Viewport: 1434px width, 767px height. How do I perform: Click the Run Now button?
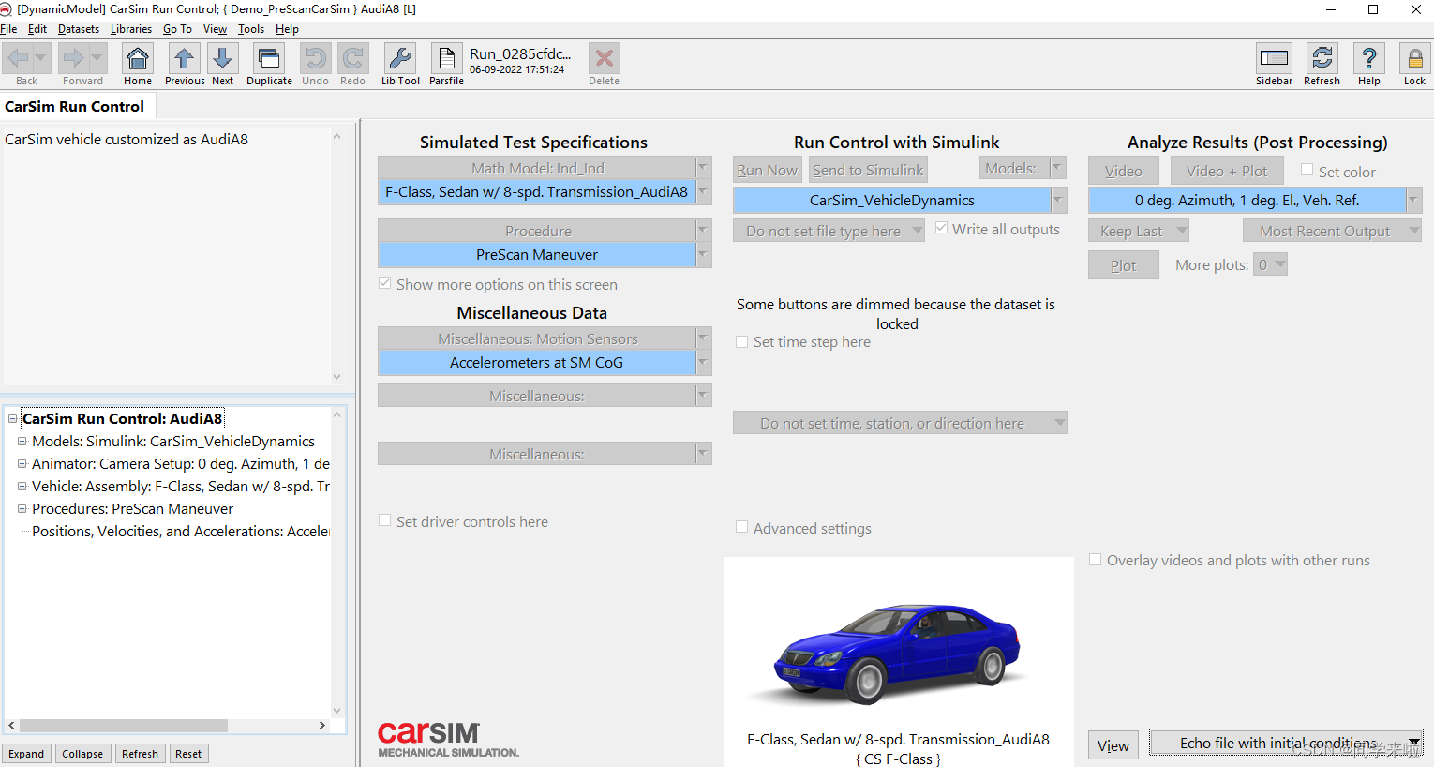click(767, 170)
